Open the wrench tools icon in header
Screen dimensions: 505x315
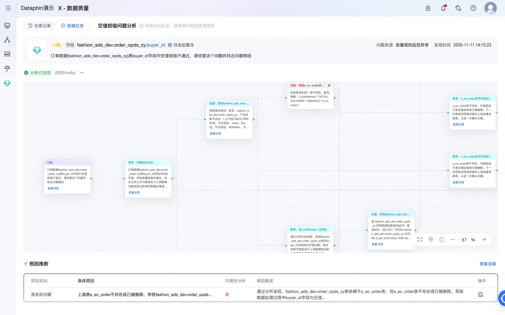[x=458, y=8]
